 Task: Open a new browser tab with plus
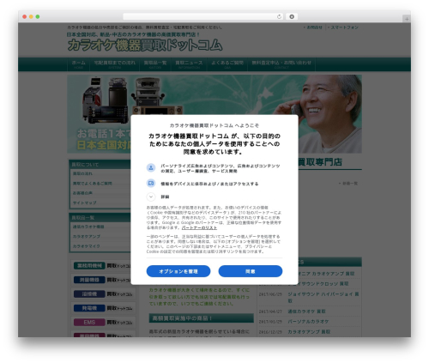[x=407, y=19]
